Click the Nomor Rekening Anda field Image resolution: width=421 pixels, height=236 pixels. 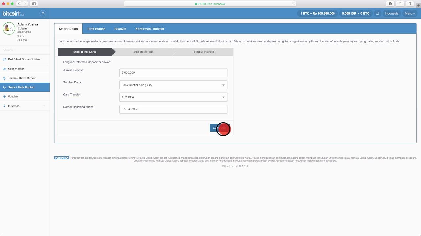[173, 109]
